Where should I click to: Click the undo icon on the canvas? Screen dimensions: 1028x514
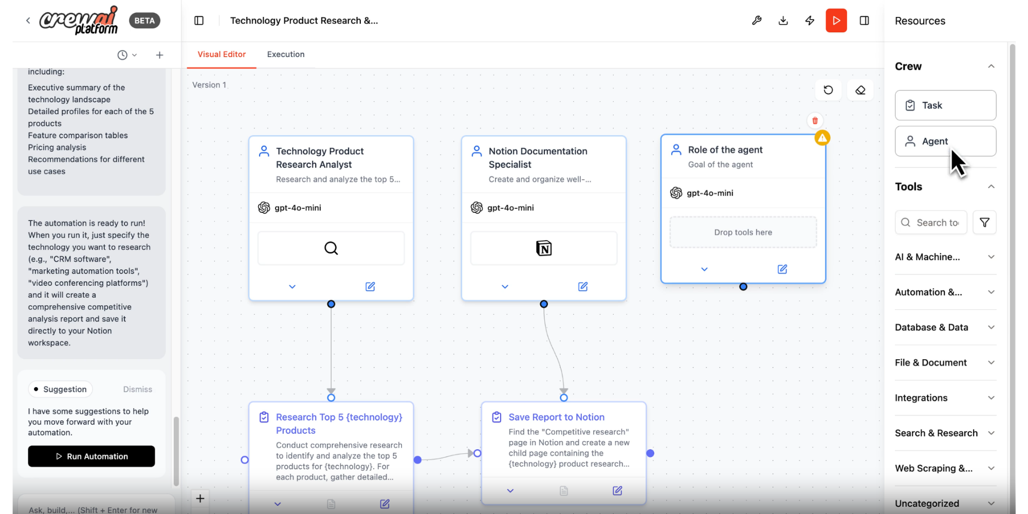click(x=828, y=90)
